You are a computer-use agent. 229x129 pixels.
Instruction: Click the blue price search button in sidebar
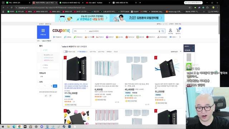[55, 86]
